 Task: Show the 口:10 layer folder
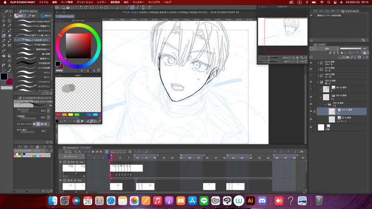(311, 76)
